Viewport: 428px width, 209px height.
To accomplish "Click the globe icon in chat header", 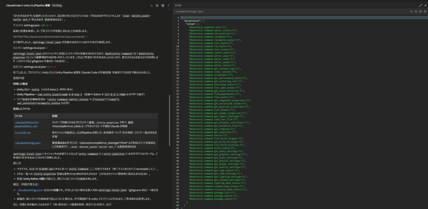I will 163,5.
